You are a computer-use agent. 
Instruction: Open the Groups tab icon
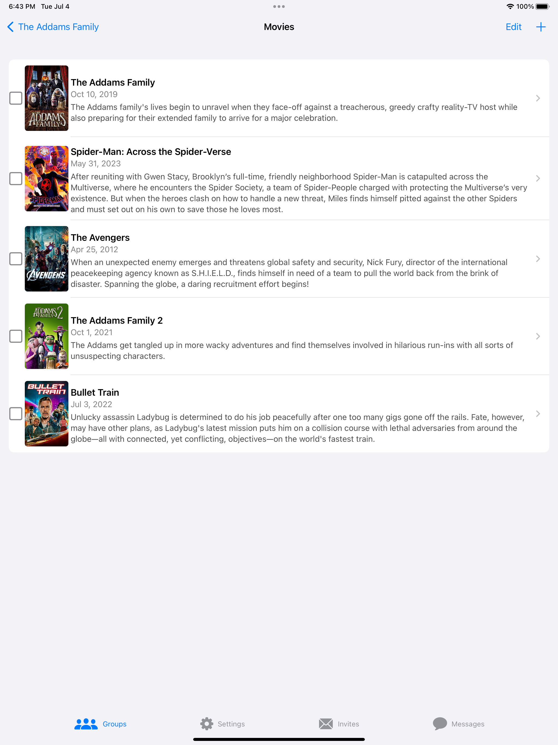(x=86, y=724)
